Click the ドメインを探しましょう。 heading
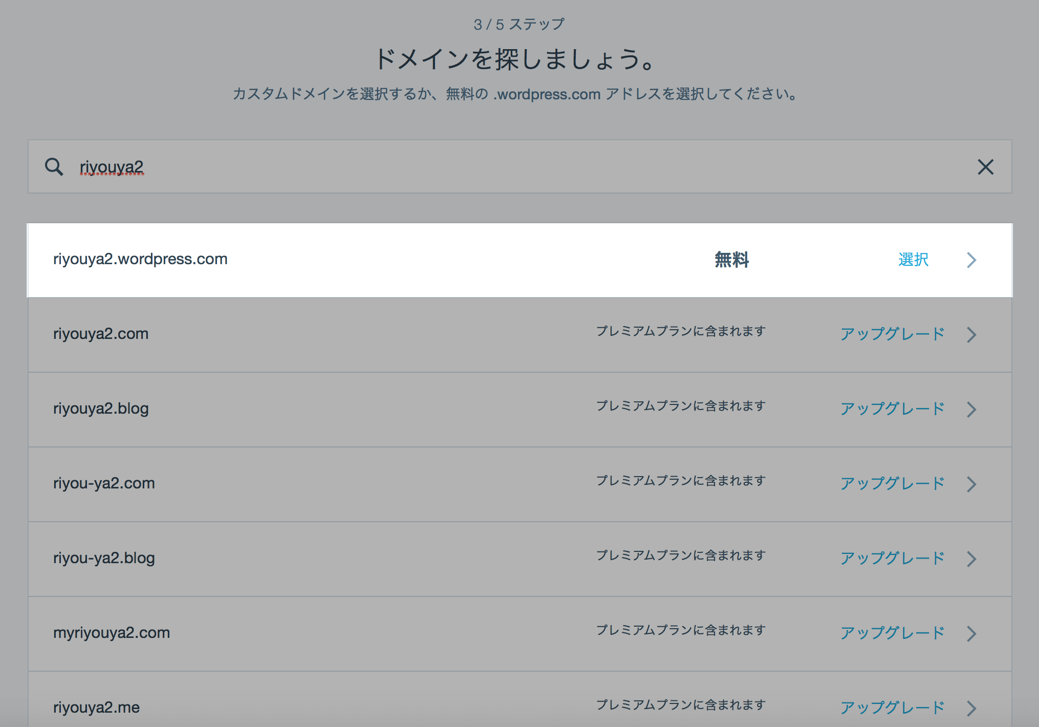 tap(516, 59)
